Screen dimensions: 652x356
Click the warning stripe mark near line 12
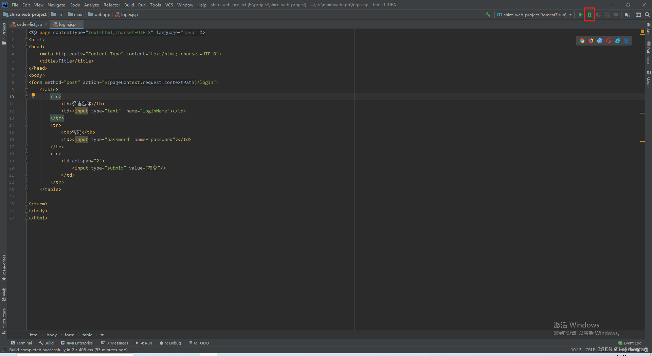click(642, 113)
